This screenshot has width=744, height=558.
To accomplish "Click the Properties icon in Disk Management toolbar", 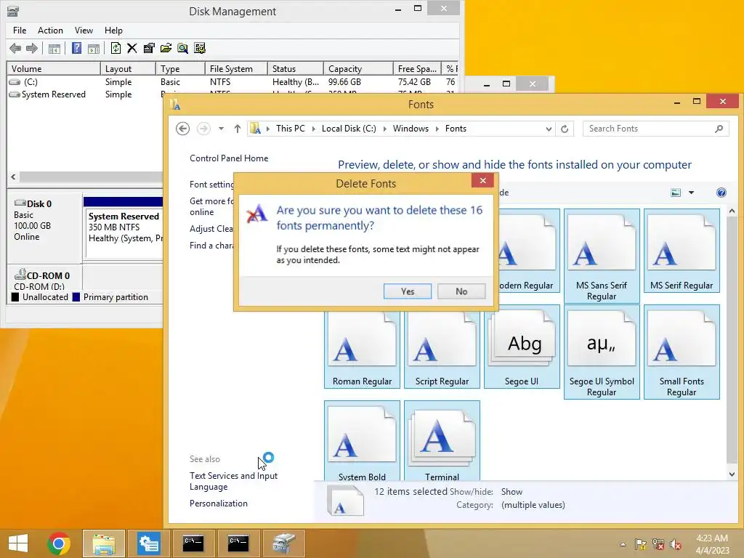I will tap(149, 48).
